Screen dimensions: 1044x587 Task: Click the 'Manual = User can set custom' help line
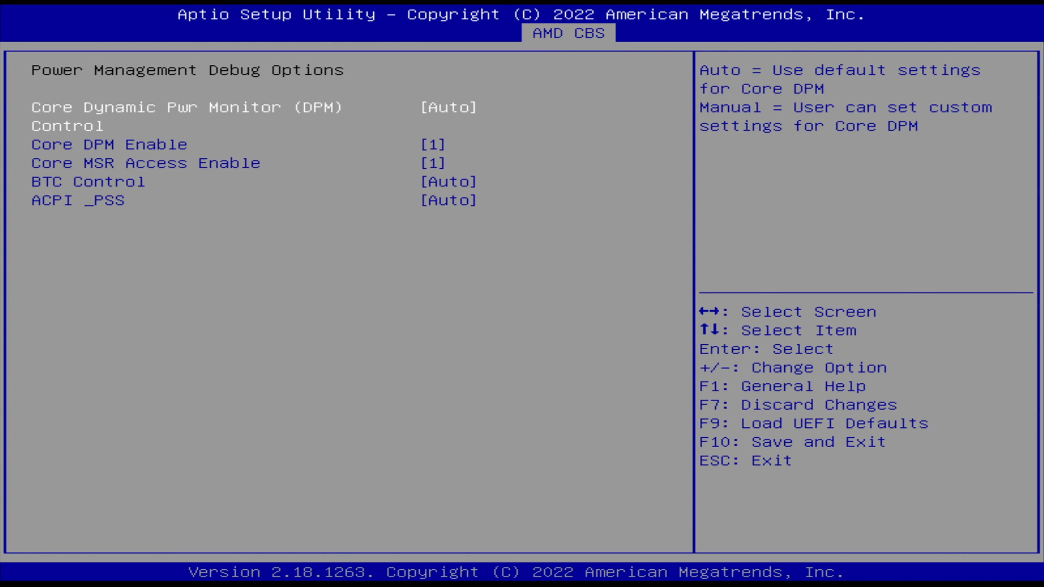click(x=846, y=107)
